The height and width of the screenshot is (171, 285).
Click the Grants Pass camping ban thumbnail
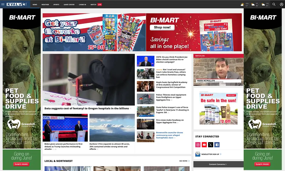pyautogui.click(x=145, y=74)
